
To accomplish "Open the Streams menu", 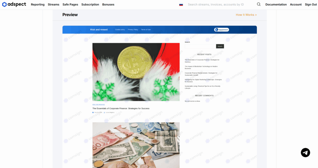I will coord(53,4).
